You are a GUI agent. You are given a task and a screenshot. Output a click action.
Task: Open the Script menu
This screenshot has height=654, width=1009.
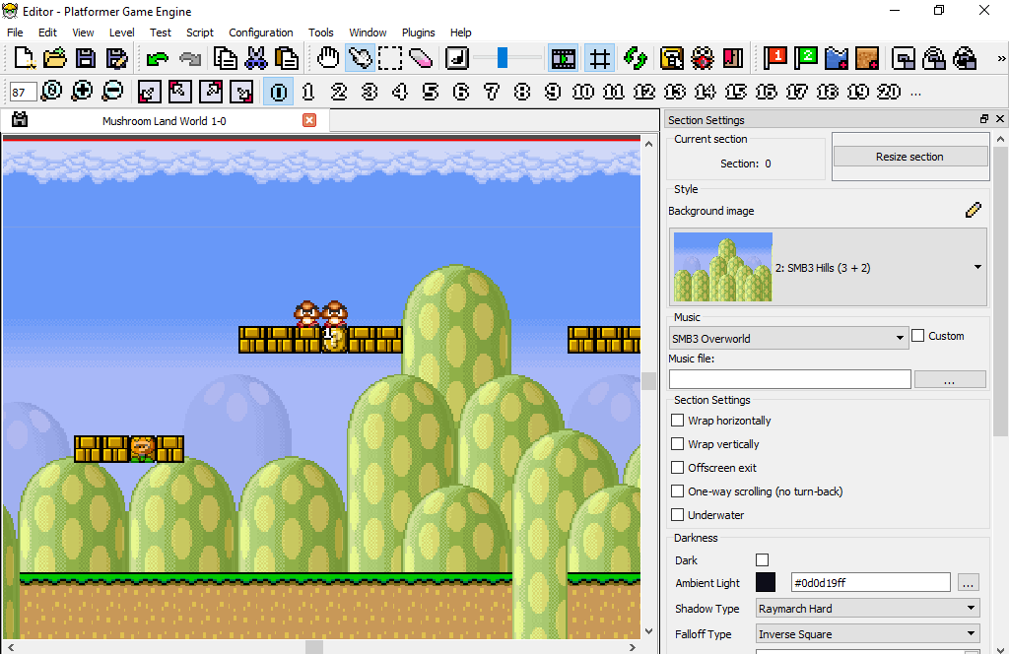coord(199,33)
